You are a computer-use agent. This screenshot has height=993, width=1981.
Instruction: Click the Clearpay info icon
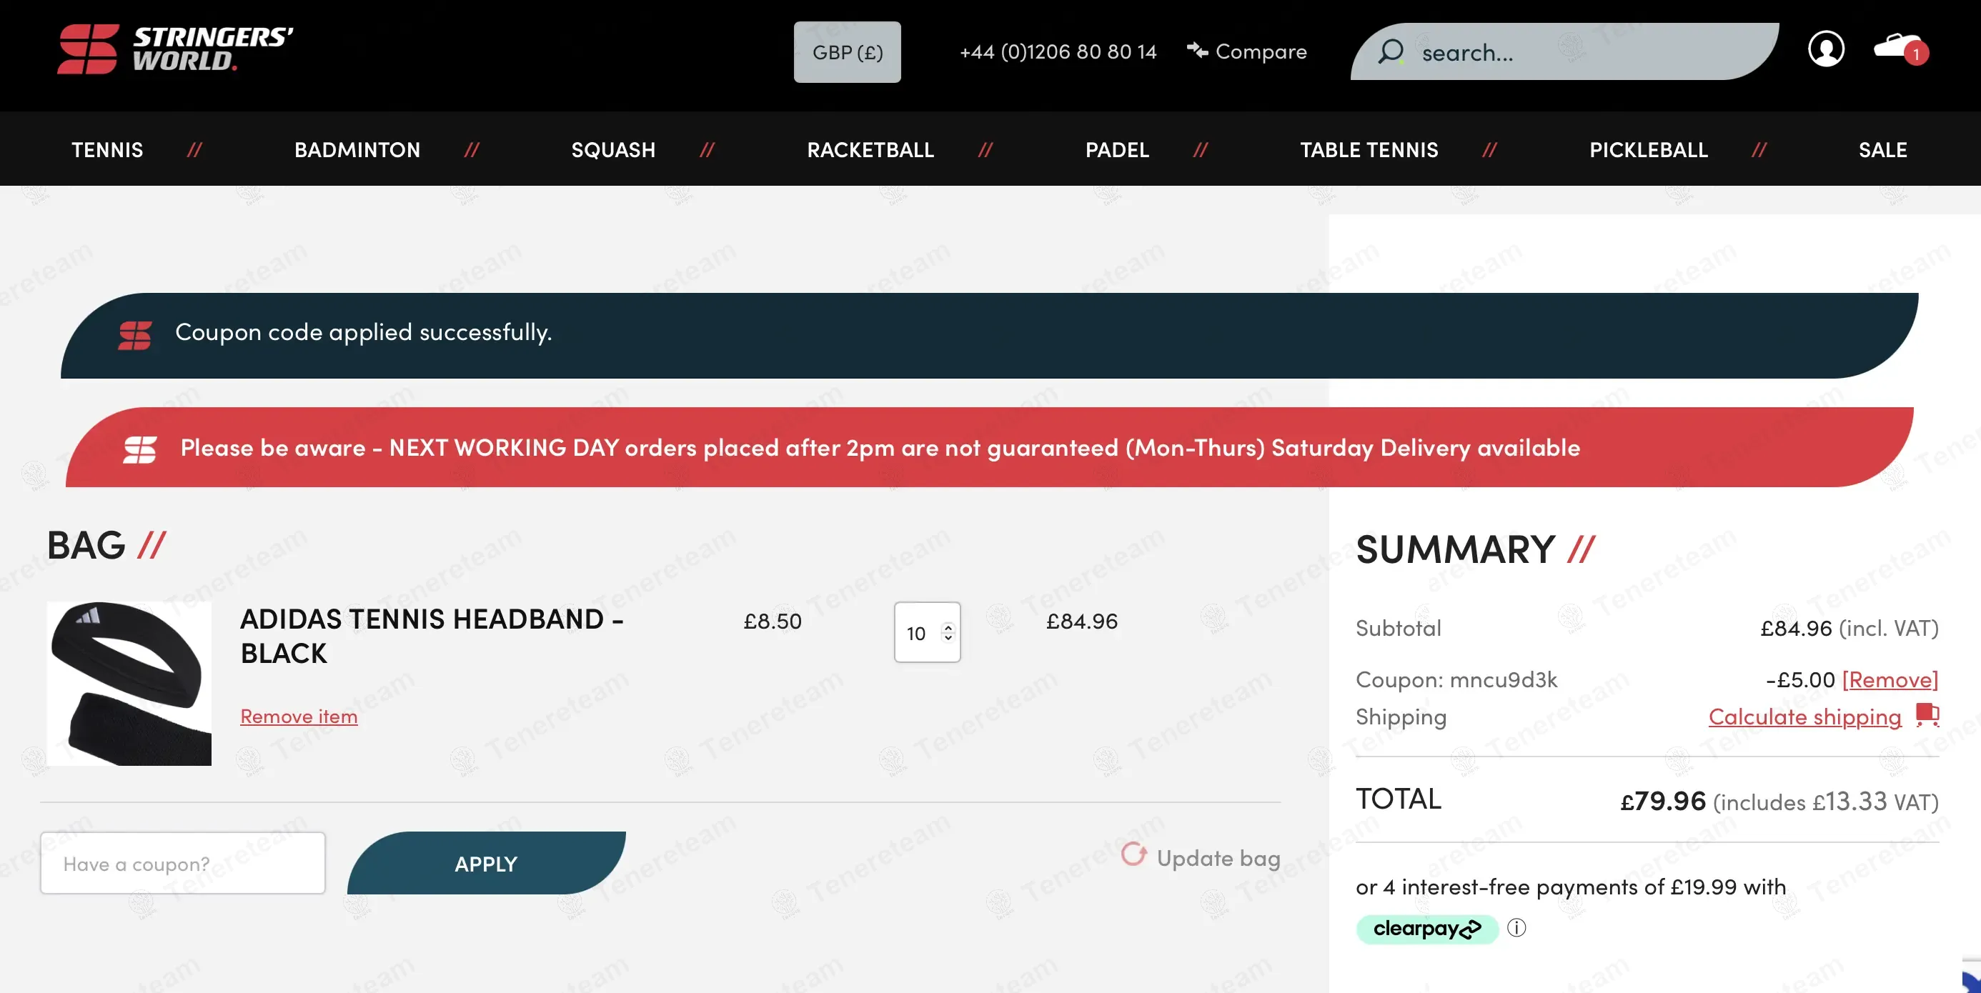pyautogui.click(x=1516, y=928)
